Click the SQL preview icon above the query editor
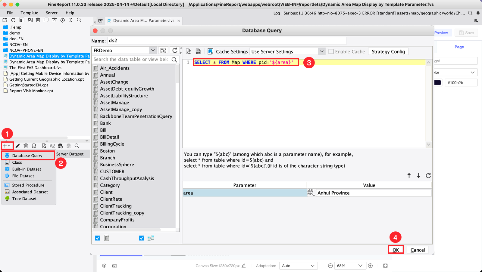This screenshot has height=272, width=482. tap(188, 51)
